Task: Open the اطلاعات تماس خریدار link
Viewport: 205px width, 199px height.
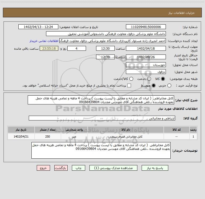Action: (x=44, y=41)
